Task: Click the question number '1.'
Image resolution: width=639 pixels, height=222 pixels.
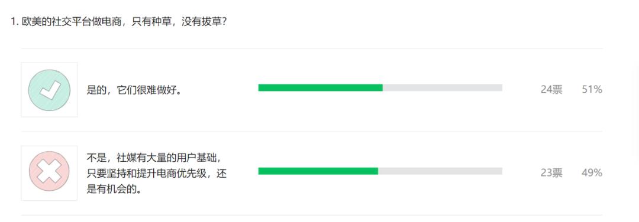Action: point(15,22)
